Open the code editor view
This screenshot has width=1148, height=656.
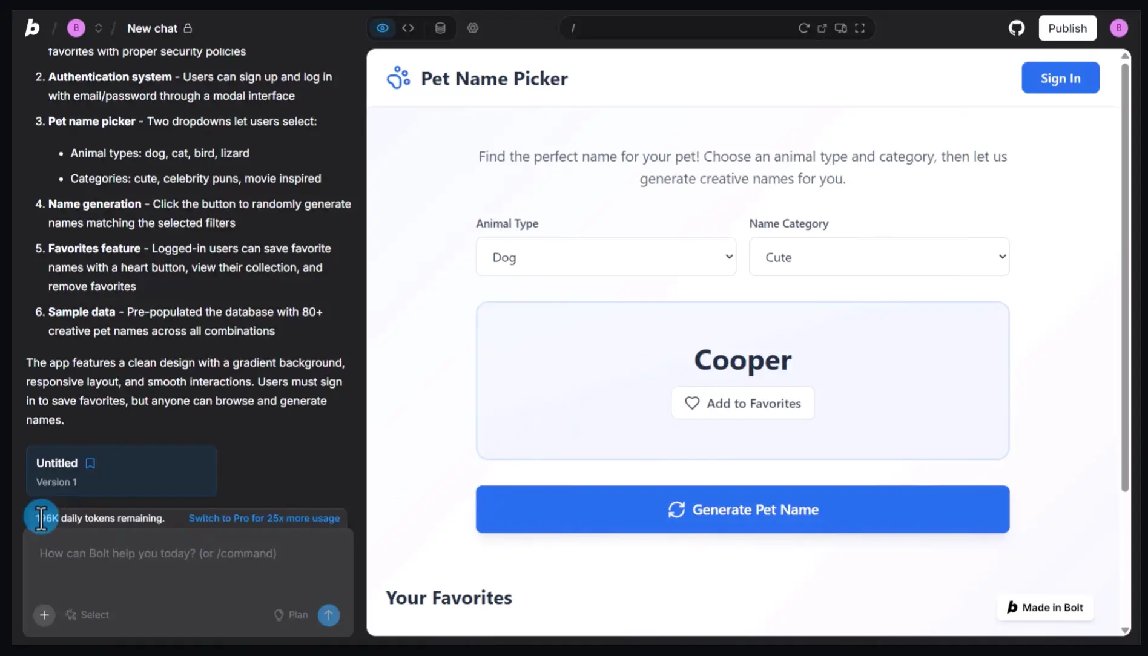point(408,28)
